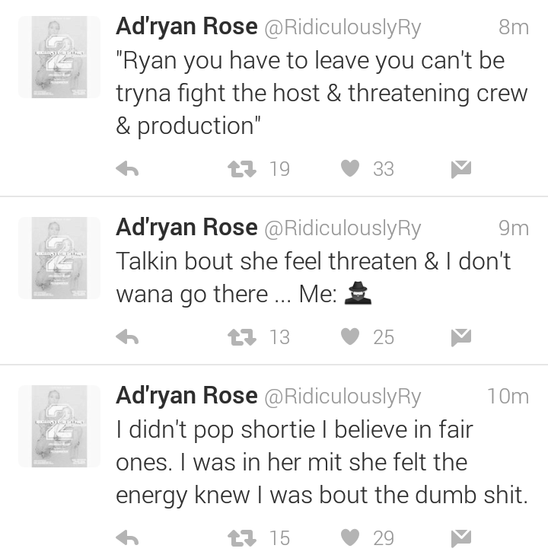Reply to the "Talkin bout she feel threaten" tweet
The width and height of the screenshot is (548, 558).
click(127, 337)
